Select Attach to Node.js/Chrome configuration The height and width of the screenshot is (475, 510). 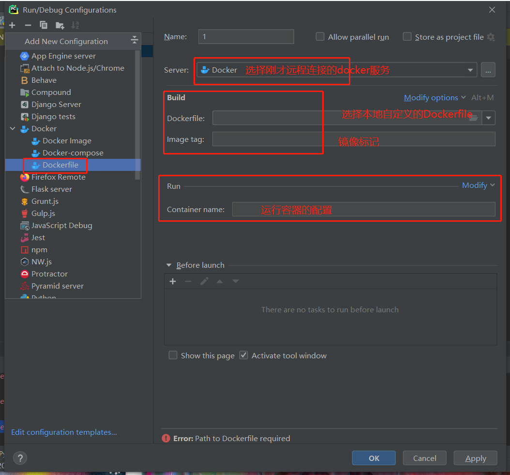tap(73, 68)
